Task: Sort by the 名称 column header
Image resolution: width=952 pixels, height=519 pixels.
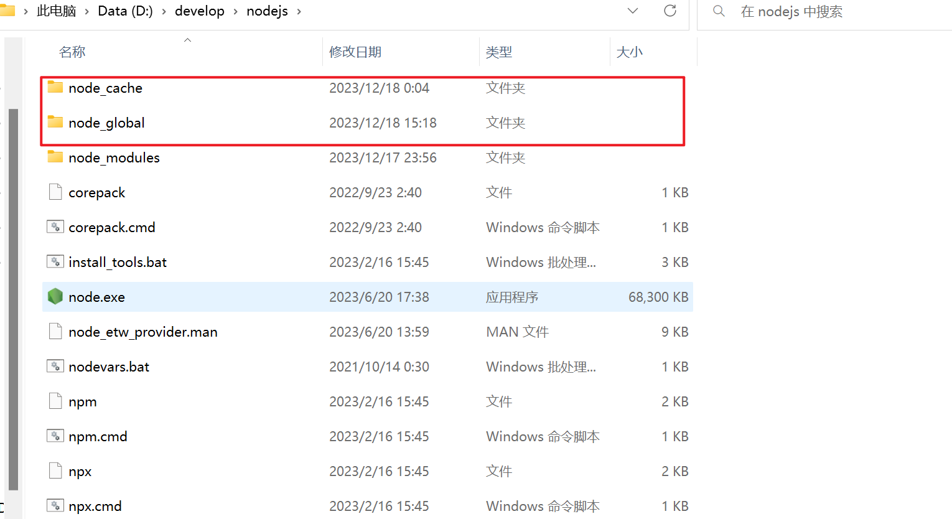Action: pos(72,52)
